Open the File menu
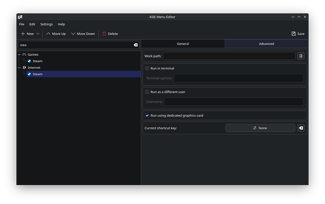This screenshot has width=325, height=204. click(x=22, y=24)
